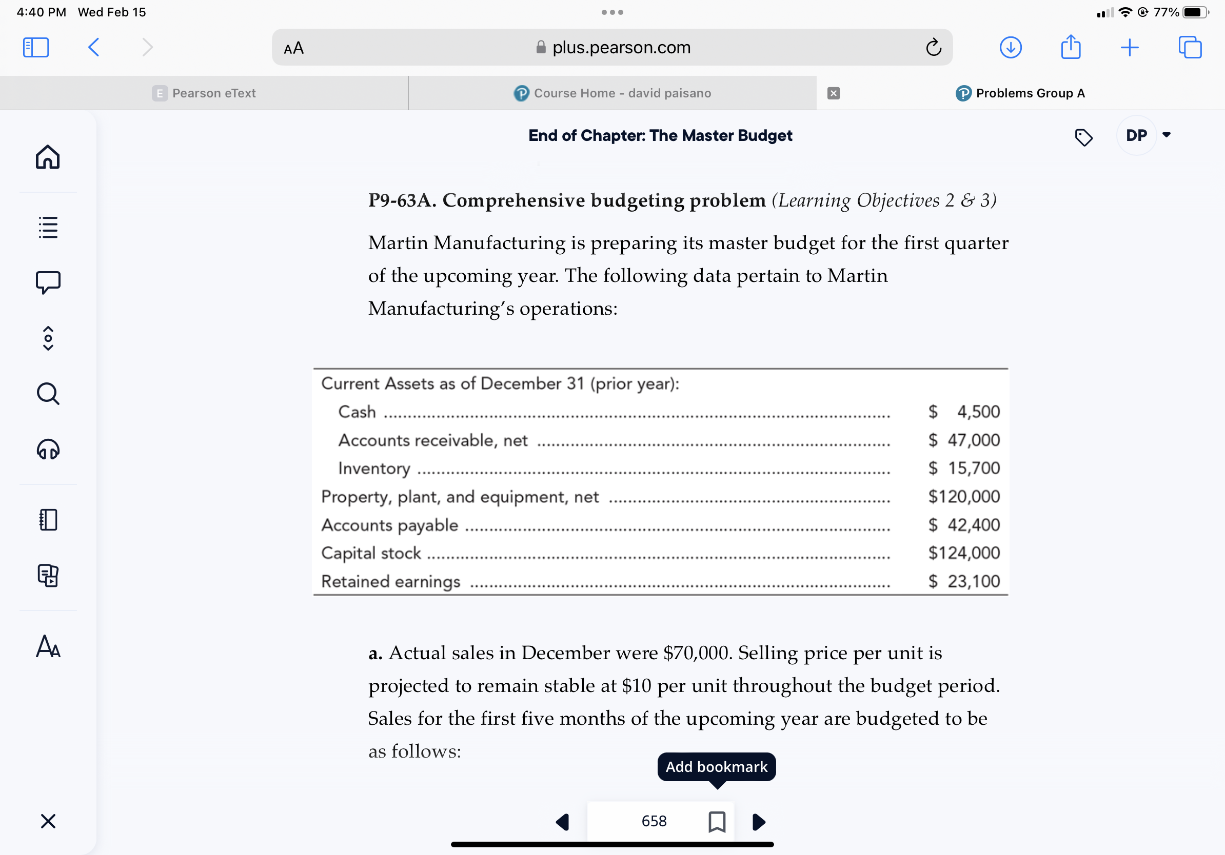This screenshot has height=855, width=1225.
Task: Open the flashcards study icon
Action: click(48, 575)
